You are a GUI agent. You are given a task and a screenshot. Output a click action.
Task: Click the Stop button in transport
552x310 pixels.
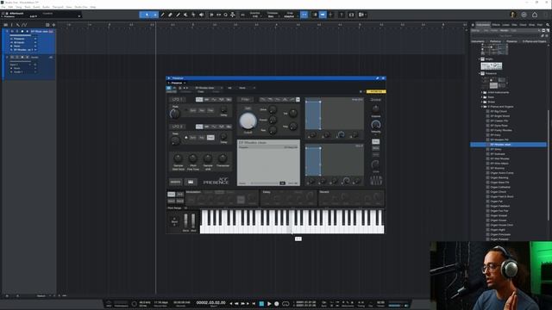261,304
